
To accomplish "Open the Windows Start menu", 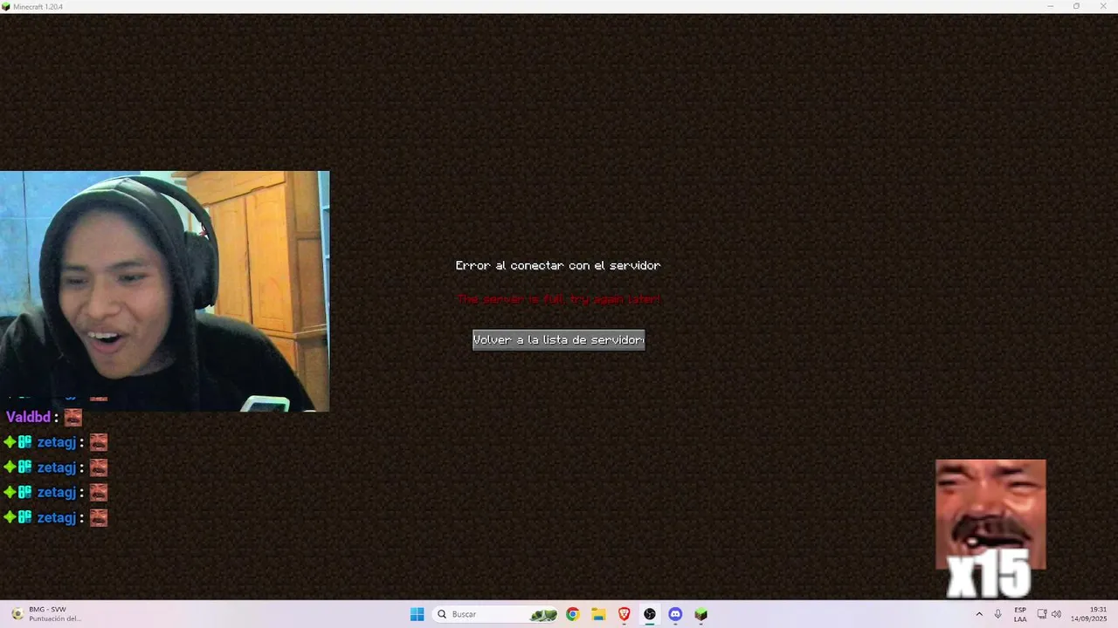I will 418,614.
